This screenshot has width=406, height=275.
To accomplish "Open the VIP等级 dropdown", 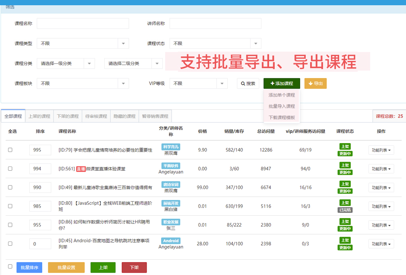I will click(198, 83).
